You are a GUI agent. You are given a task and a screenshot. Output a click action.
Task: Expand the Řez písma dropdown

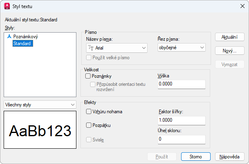pos(181,48)
